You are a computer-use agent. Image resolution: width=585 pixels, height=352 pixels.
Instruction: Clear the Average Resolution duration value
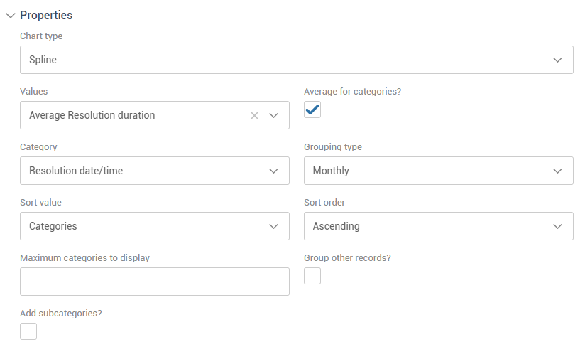coord(254,115)
